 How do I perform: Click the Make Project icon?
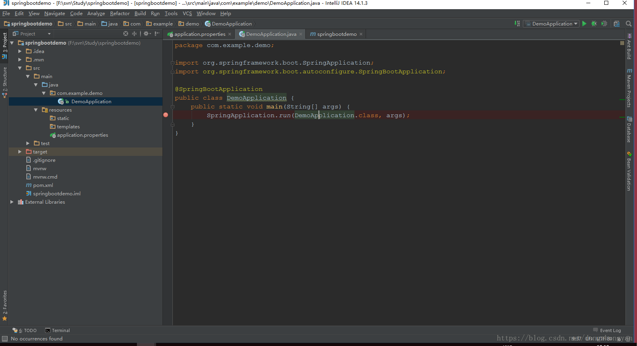click(x=517, y=24)
